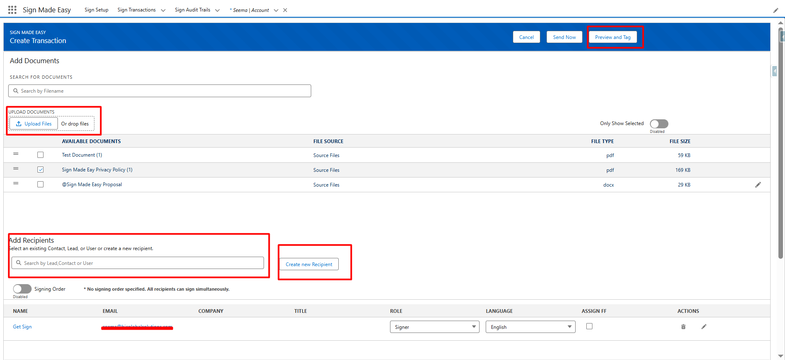Click the '@Sign Made Easy Proposal' file name
The width and height of the screenshot is (785, 360).
pos(92,185)
